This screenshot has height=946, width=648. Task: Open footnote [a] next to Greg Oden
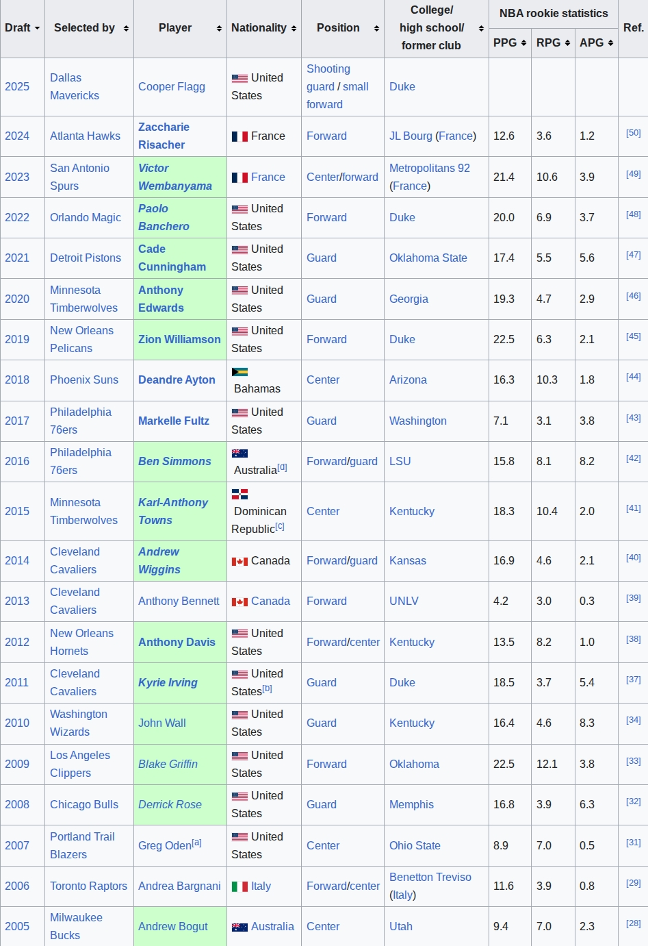tap(197, 843)
